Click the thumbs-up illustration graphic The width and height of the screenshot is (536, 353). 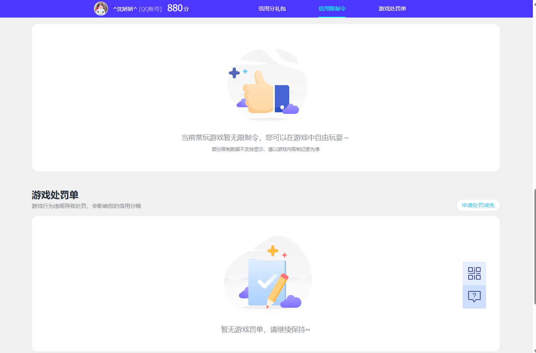[267, 86]
